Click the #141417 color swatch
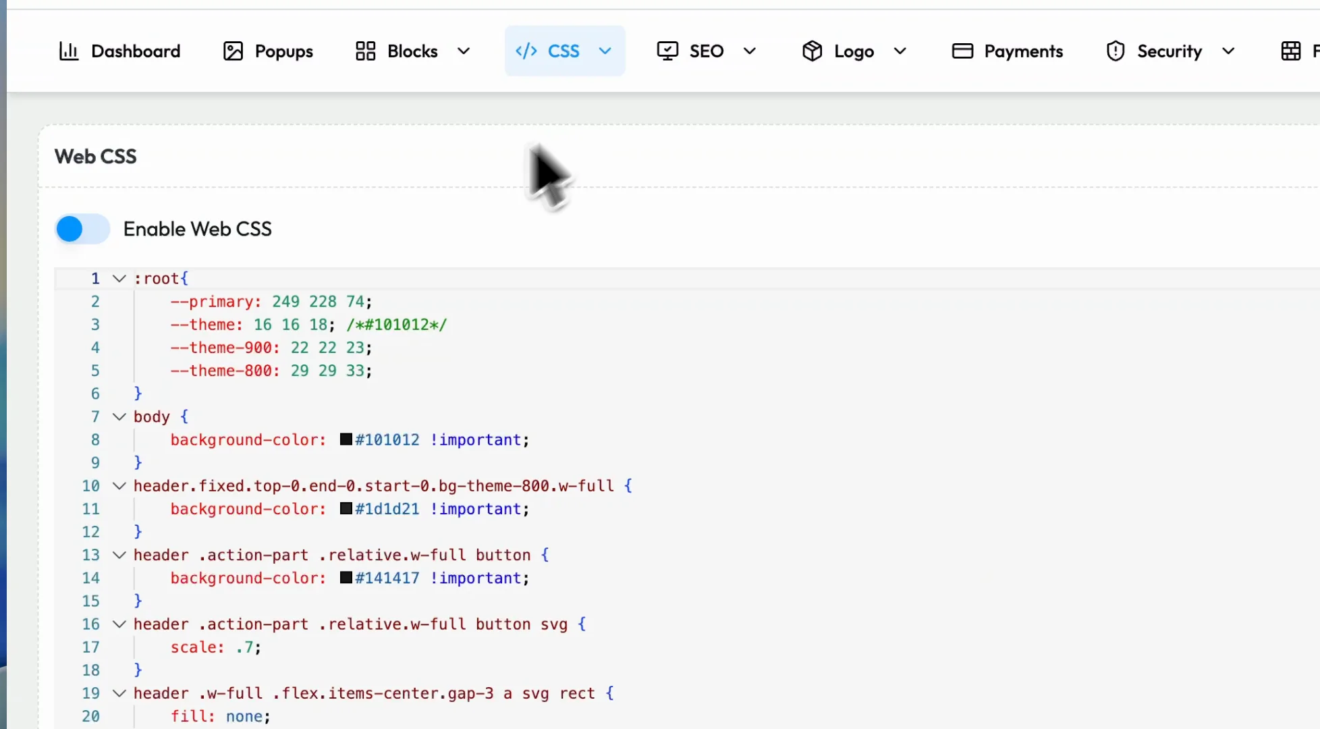This screenshot has width=1320, height=729. pos(346,577)
